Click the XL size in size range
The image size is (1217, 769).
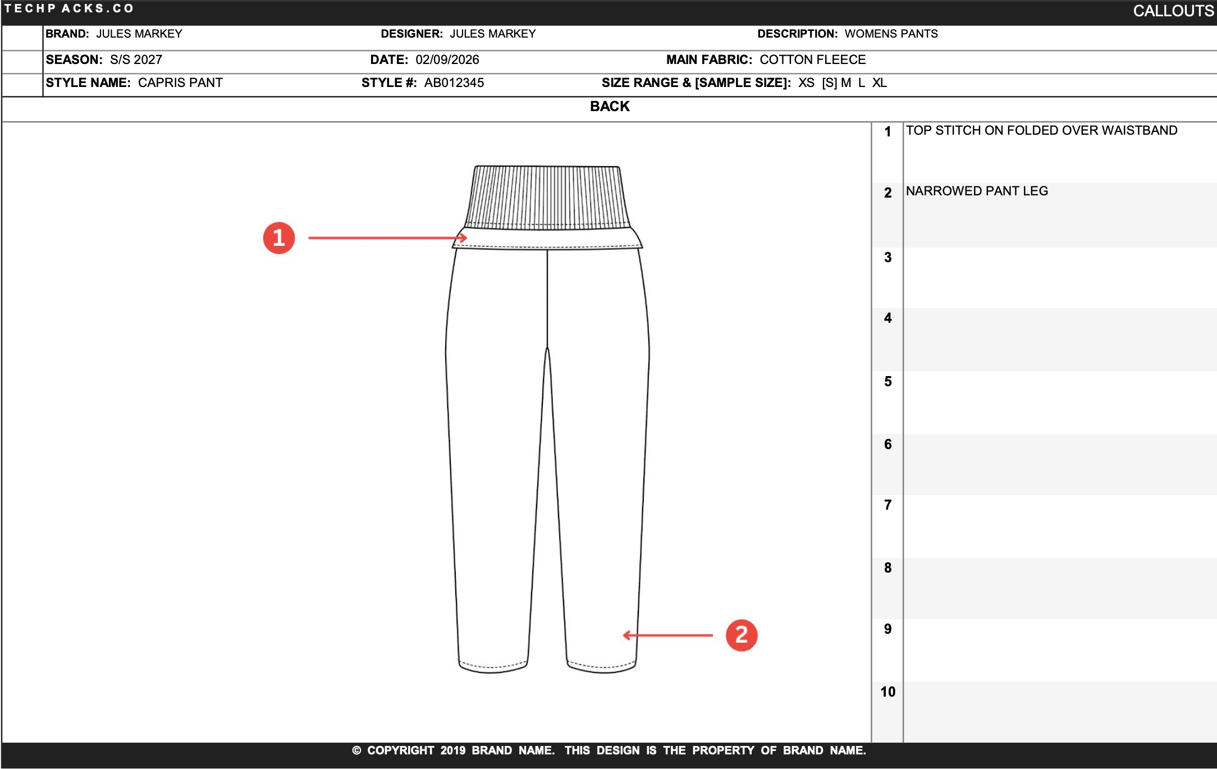880,83
